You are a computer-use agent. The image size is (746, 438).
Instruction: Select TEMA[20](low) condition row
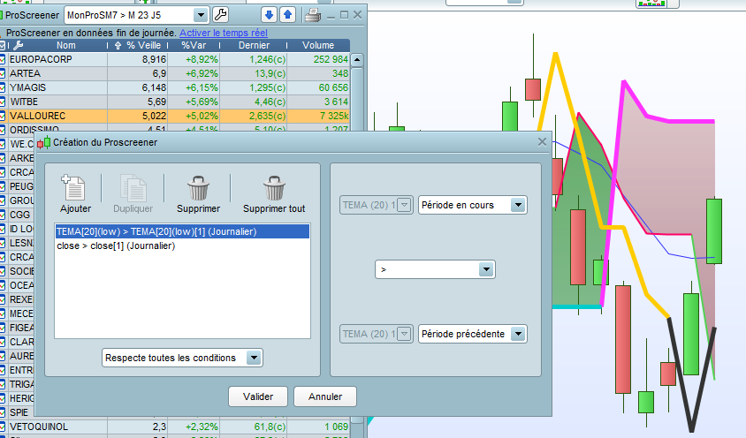coord(182,231)
